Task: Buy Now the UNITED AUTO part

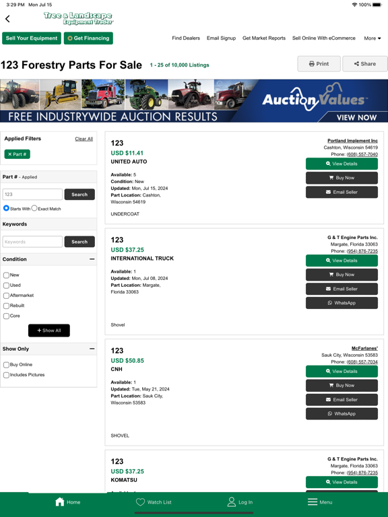Action: pyautogui.click(x=342, y=178)
